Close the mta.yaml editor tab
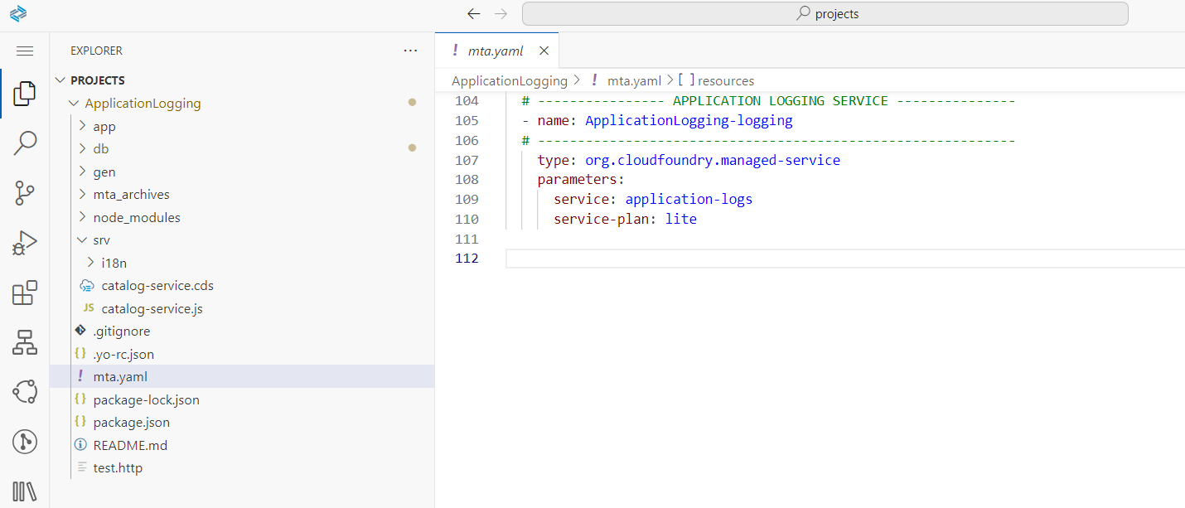Image resolution: width=1185 pixels, height=508 pixels. tap(544, 51)
